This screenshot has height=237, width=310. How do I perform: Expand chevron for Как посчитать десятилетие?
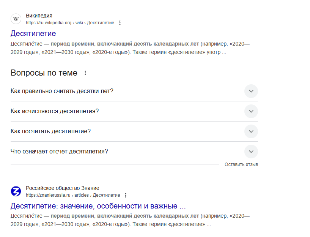pyautogui.click(x=251, y=131)
